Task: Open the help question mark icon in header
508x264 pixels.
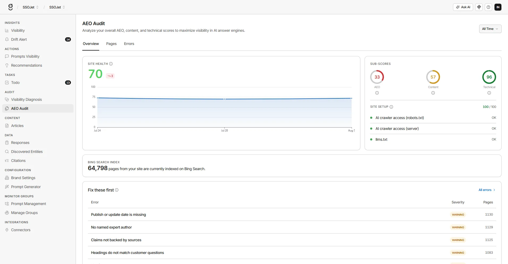Action: [x=488, y=7]
